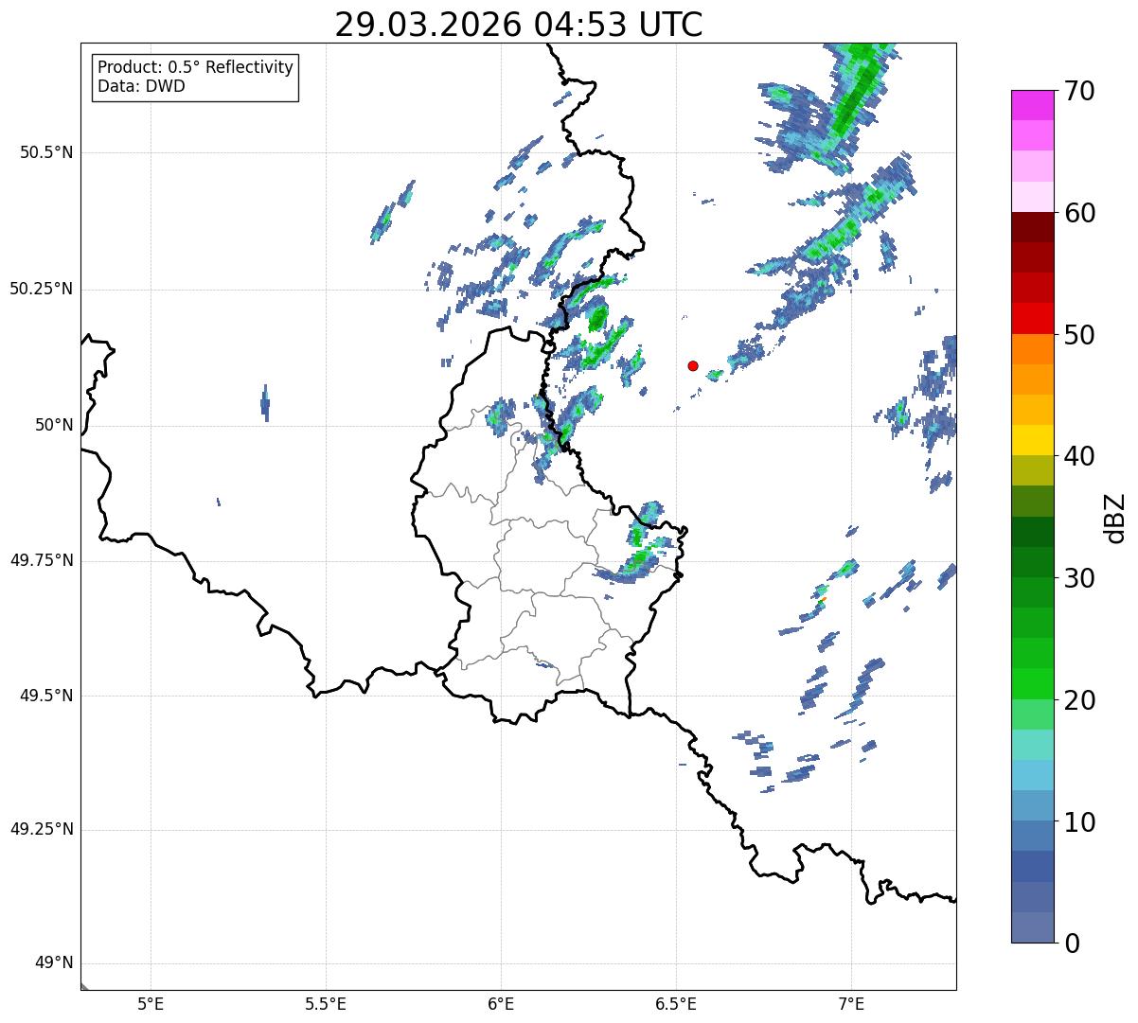The width and height of the screenshot is (1138, 1023).
Task: Click the "49.25°N" latitude label
Action: (41, 829)
